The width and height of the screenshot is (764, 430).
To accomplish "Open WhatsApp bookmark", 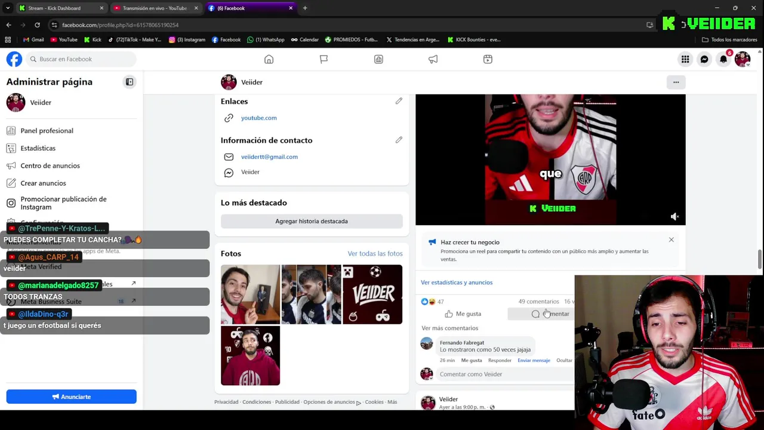I will [266, 39].
